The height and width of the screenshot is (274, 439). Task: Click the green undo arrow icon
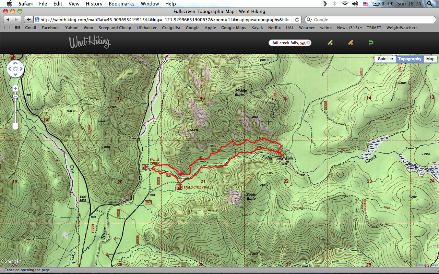point(371,43)
